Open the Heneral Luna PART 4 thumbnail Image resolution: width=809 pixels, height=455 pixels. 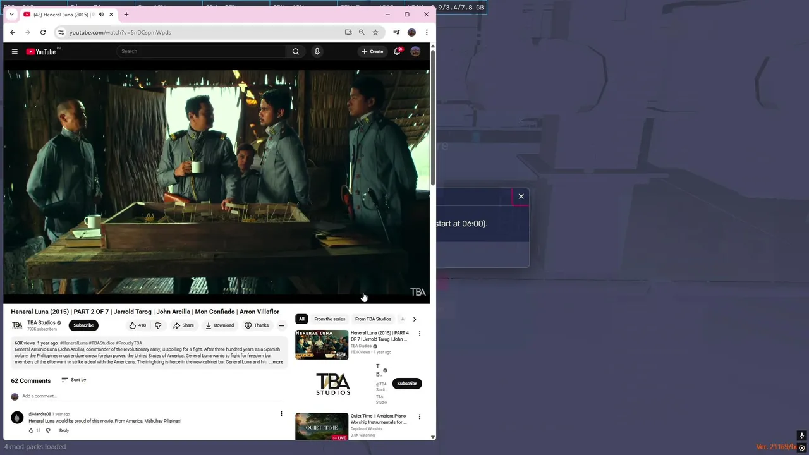[322, 344]
